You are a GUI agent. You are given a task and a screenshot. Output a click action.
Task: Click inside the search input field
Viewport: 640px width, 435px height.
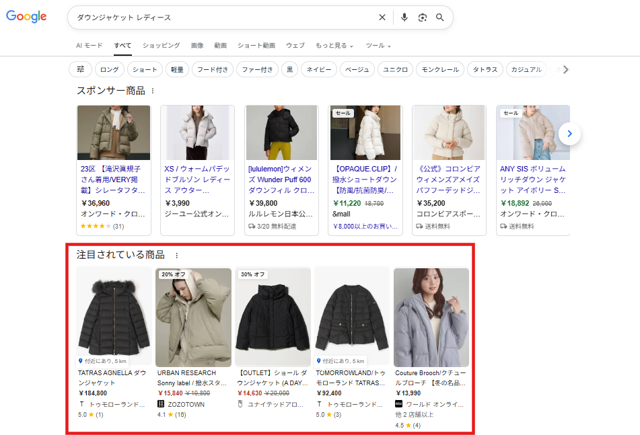point(202,17)
